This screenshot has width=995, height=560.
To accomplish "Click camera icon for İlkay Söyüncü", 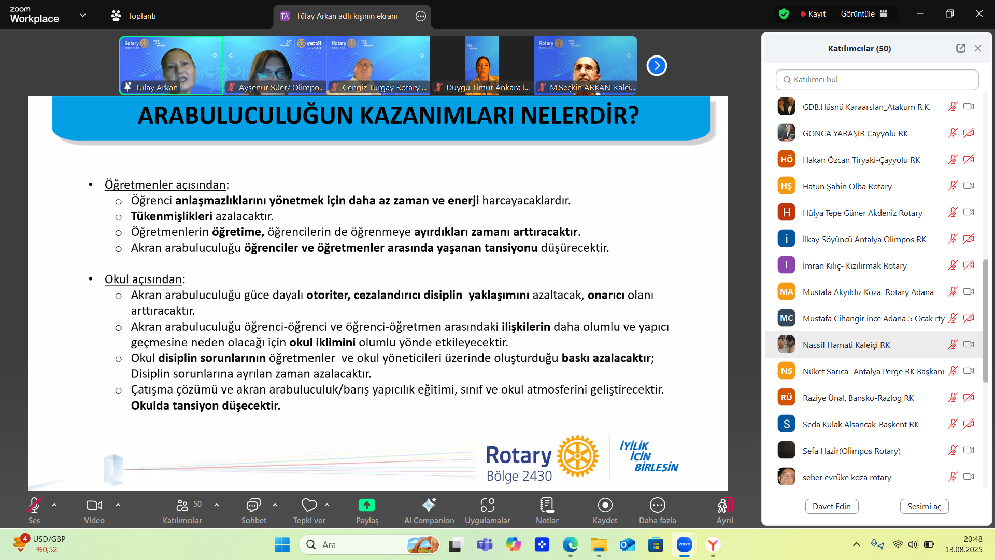I will pos(969,239).
